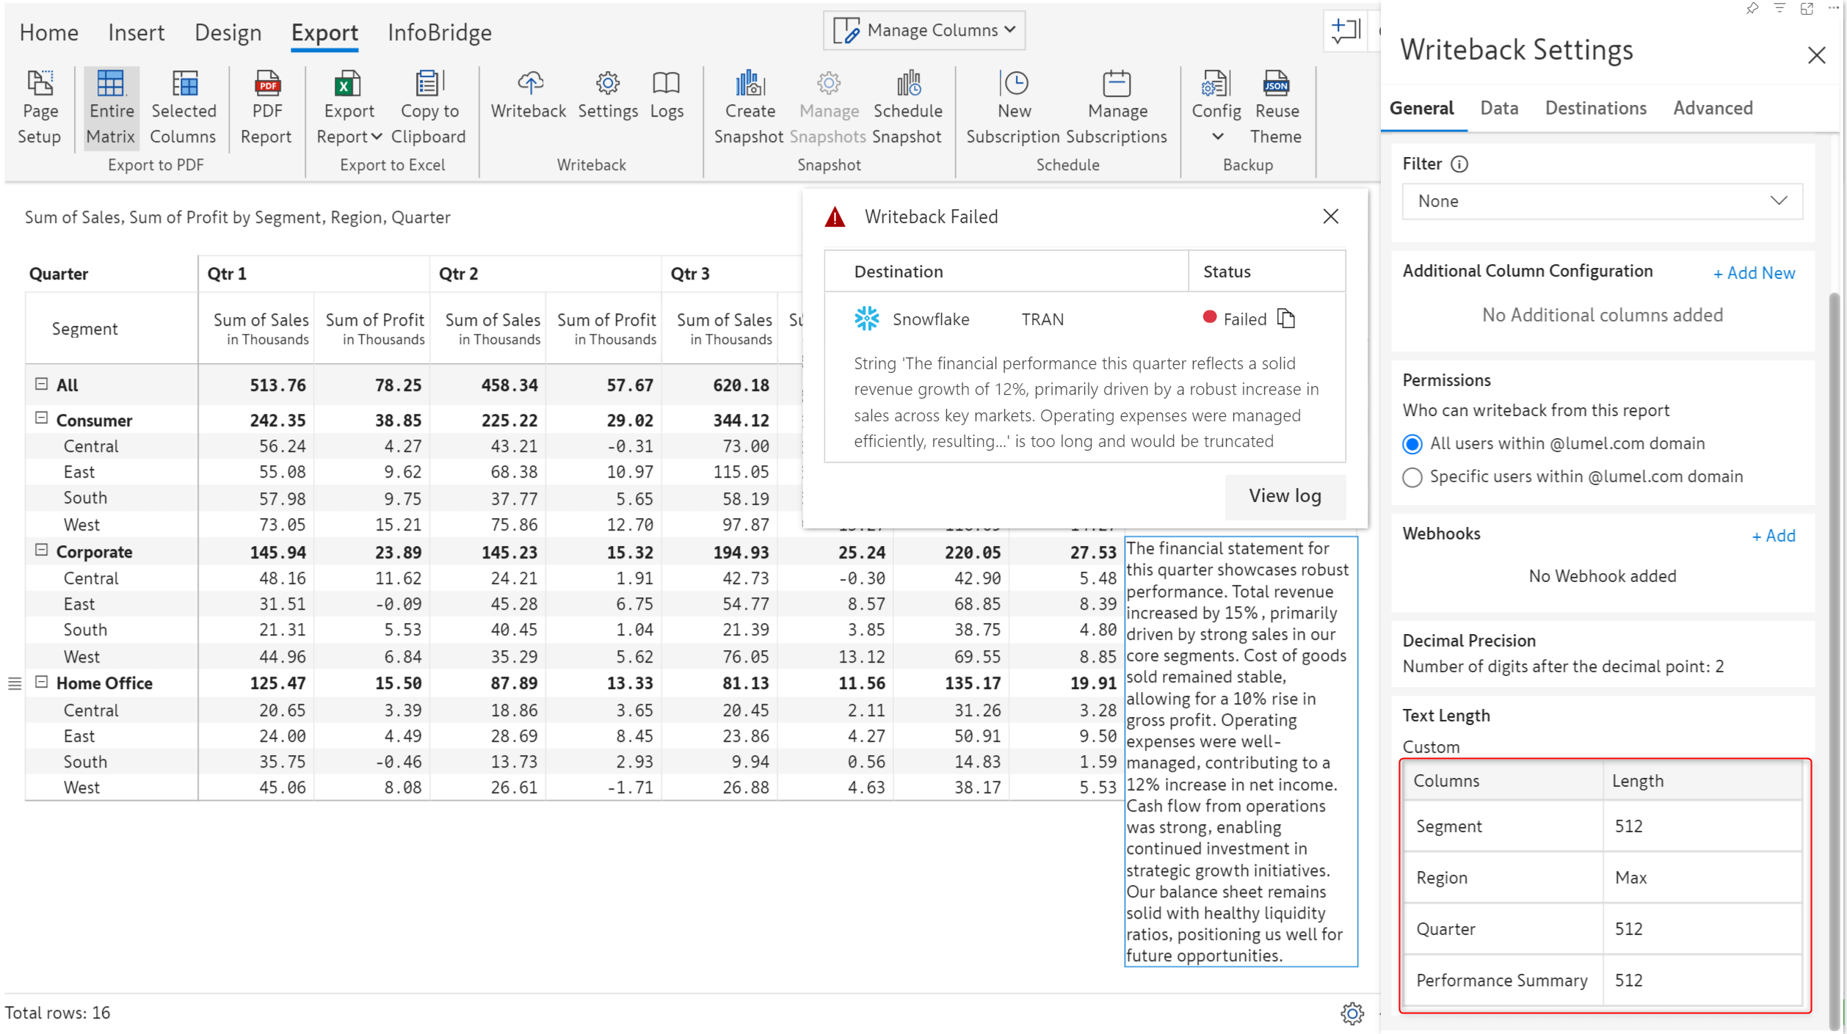Click View log button in Writeback Failed dialog
This screenshot has width=1847, height=1034.
pos(1284,496)
